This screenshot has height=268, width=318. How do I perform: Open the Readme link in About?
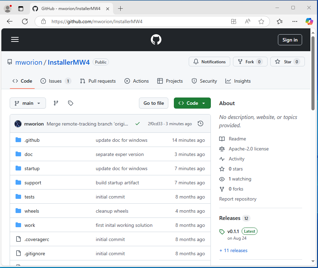pyautogui.click(x=237, y=139)
